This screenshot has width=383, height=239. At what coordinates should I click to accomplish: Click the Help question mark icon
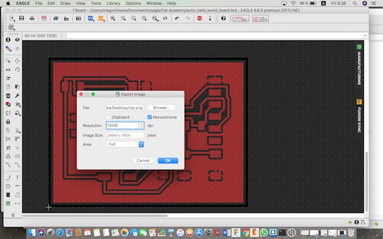coord(223,18)
